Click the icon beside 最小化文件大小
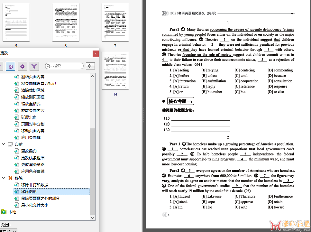The width and height of the screenshot is (311, 232). click(x=17, y=205)
